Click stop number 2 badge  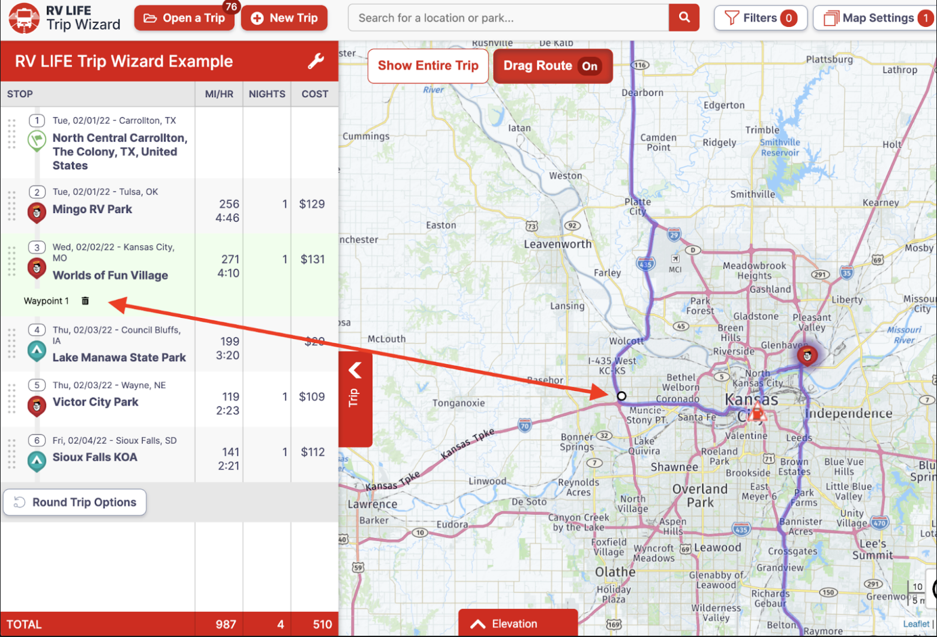pyautogui.click(x=37, y=192)
